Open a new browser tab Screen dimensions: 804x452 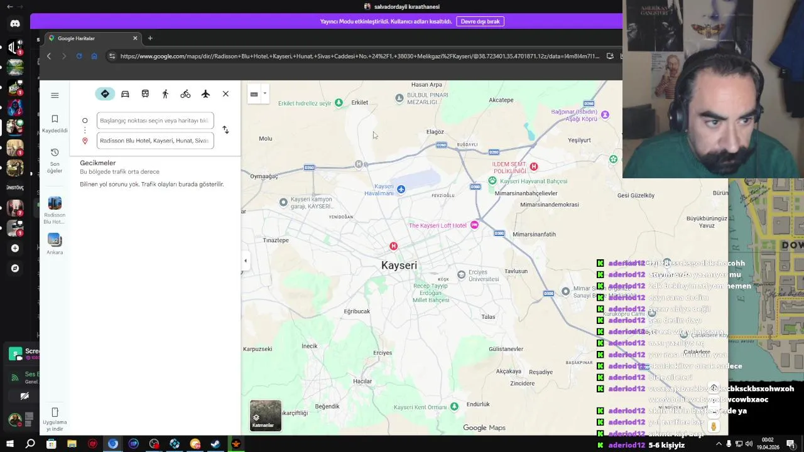[150, 38]
